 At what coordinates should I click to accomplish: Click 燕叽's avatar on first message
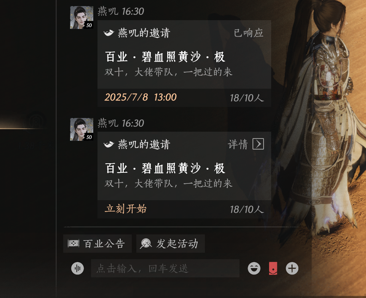click(x=82, y=18)
